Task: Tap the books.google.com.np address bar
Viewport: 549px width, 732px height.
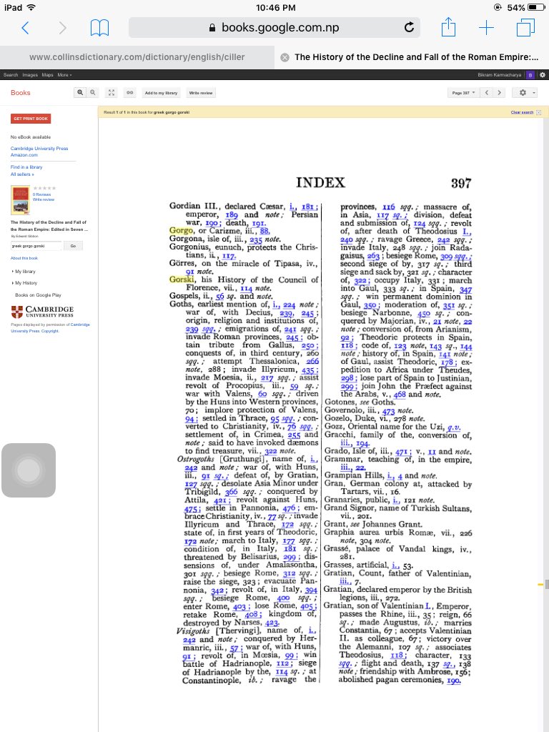Action: click(274, 28)
